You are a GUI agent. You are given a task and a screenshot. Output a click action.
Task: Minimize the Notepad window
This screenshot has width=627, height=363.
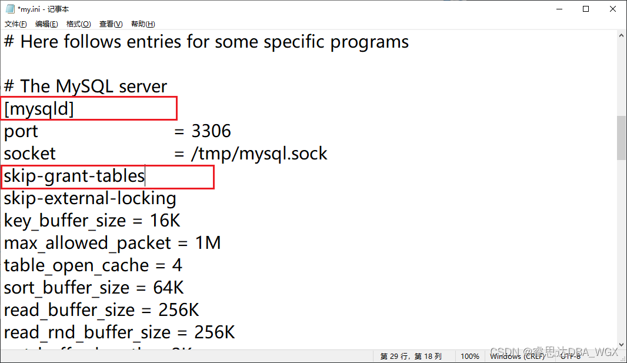[x=559, y=9]
